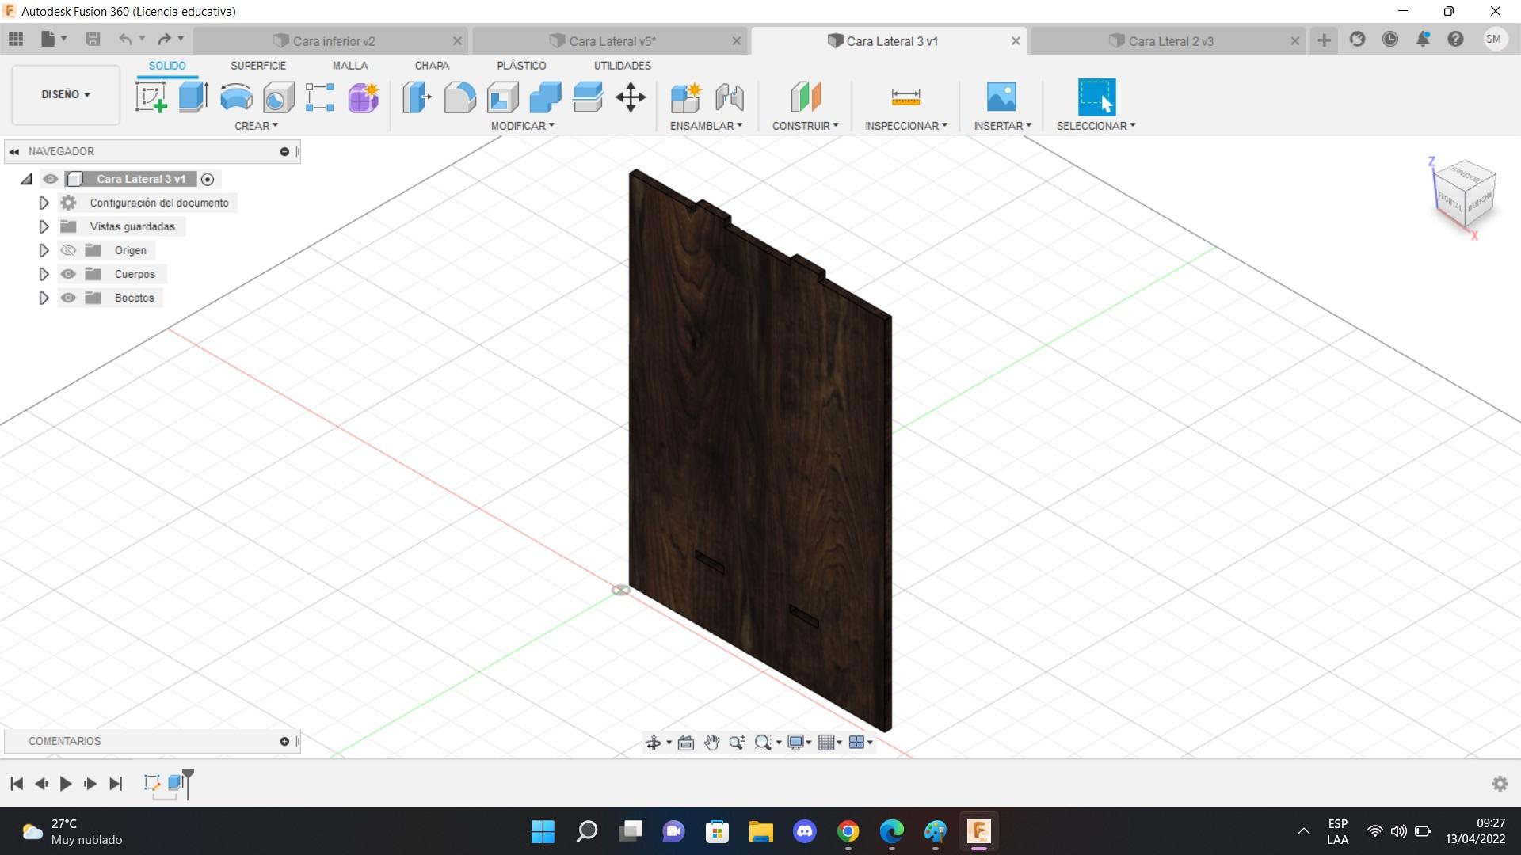The height and width of the screenshot is (855, 1521).
Task: Toggle visibility of Bocetos folder
Action: [x=69, y=298]
